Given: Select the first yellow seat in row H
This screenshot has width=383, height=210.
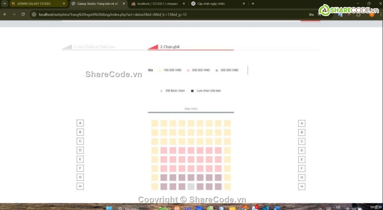Looking at the screenshot, I should tap(155, 186).
